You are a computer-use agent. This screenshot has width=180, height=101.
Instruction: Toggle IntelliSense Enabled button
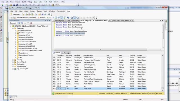[x=62, y=18]
